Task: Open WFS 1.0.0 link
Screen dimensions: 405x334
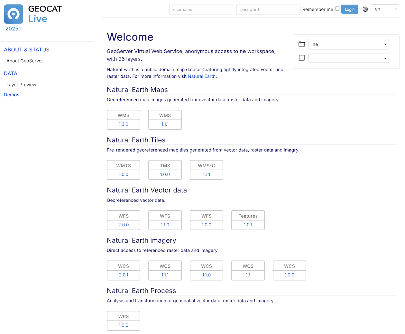Action: [x=207, y=225]
